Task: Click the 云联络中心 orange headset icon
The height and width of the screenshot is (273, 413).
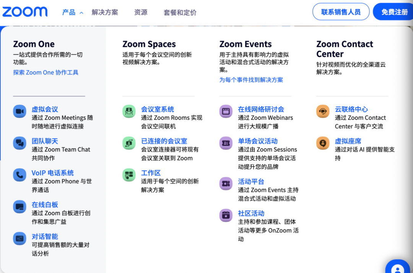Action: [x=323, y=111]
